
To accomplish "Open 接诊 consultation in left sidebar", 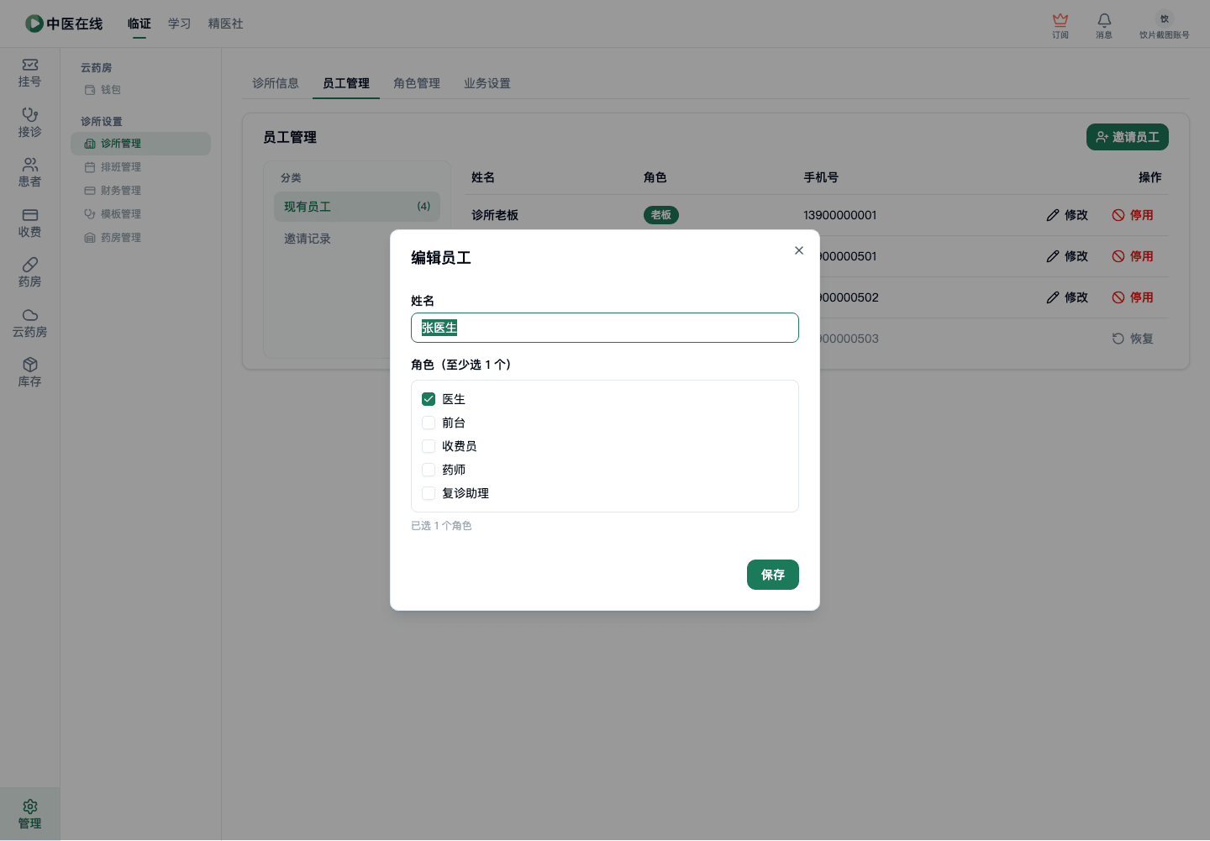I will pyautogui.click(x=29, y=123).
